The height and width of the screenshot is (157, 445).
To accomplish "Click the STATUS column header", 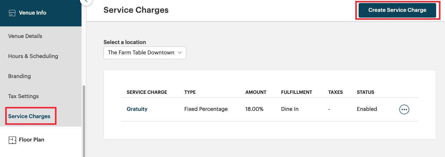I will [365, 92].
